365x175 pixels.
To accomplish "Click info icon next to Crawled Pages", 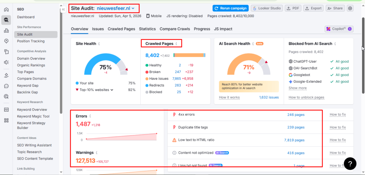I will click(x=176, y=43).
